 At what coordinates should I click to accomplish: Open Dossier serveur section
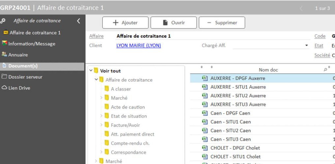25,77
